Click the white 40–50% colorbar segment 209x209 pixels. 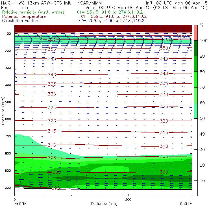point(196,126)
